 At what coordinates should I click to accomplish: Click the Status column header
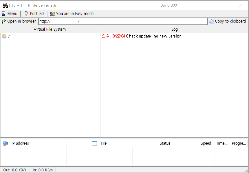[165, 143]
